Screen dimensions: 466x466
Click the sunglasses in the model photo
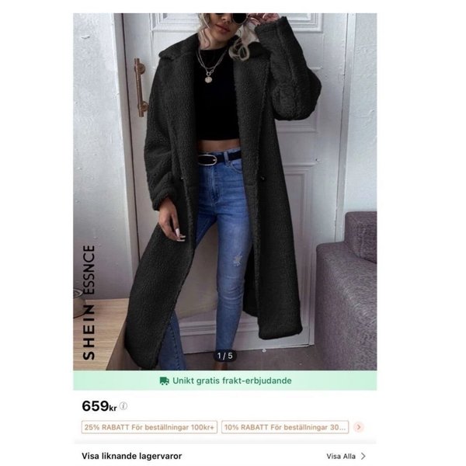coord(231,18)
